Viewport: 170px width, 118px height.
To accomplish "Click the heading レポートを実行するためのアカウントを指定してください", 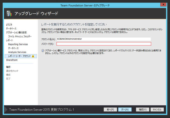I will pos(74,24).
